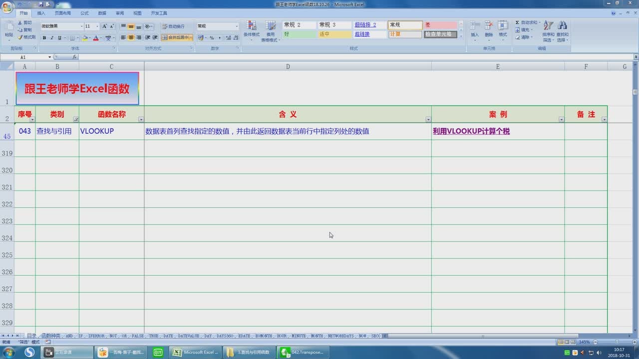Align text right
639x359 pixels.
click(x=138, y=37)
